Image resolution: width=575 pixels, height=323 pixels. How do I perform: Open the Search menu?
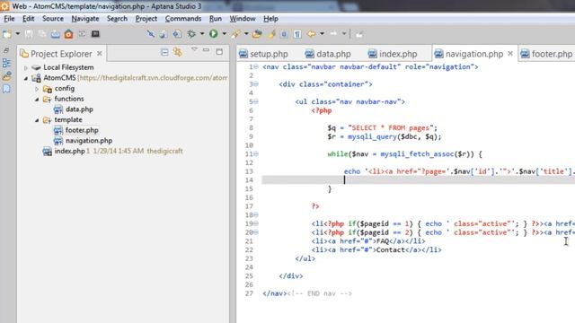pyautogui.click(x=117, y=19)
